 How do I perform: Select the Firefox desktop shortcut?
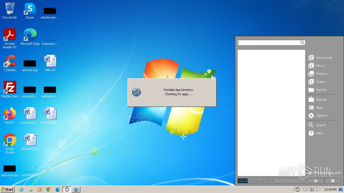click(10, 116)
